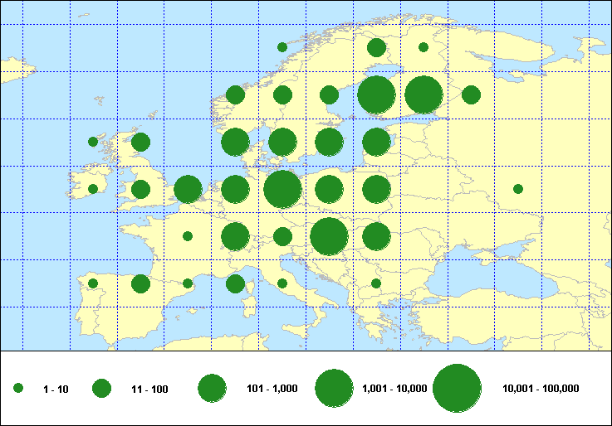Image resolution: width=612 pixels, height=426 pixels.
Task: Select the 1,001 - 10,000 legend circle
Action: point(333,388)
